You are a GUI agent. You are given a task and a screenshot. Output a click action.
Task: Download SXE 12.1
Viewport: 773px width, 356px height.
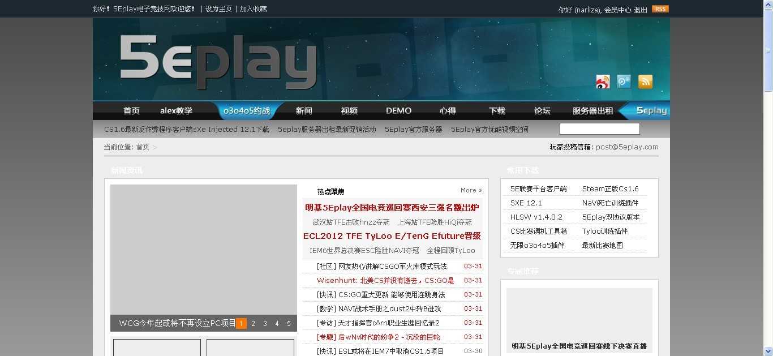526,203
